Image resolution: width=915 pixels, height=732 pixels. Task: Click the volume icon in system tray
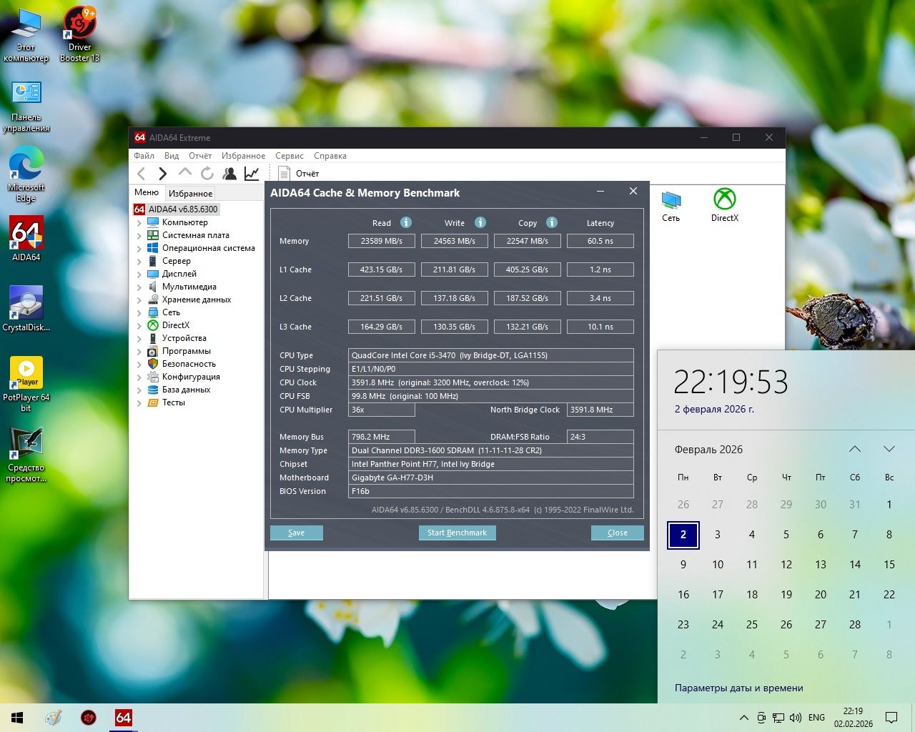tap(796, 718)
